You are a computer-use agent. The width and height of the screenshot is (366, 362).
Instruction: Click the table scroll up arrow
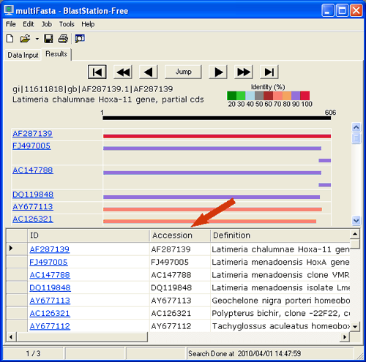tap(355, 234)
